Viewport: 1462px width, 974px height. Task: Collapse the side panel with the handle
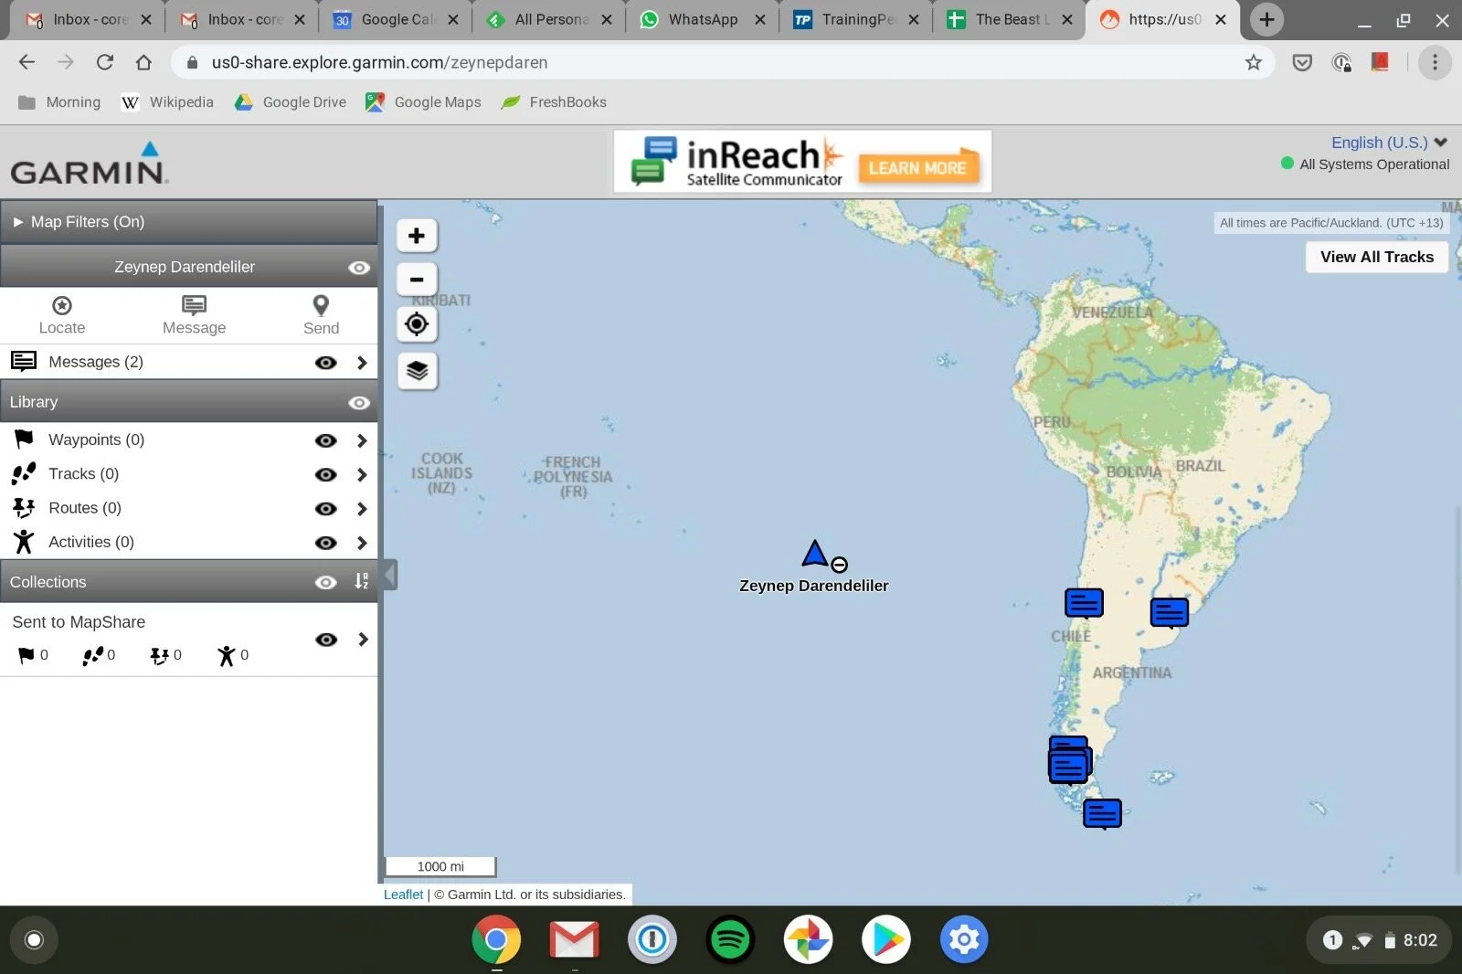pyautogui.click(x=390, y=575)
